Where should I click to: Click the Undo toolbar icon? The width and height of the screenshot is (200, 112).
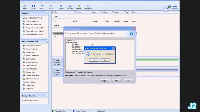[x=42, y=7]
